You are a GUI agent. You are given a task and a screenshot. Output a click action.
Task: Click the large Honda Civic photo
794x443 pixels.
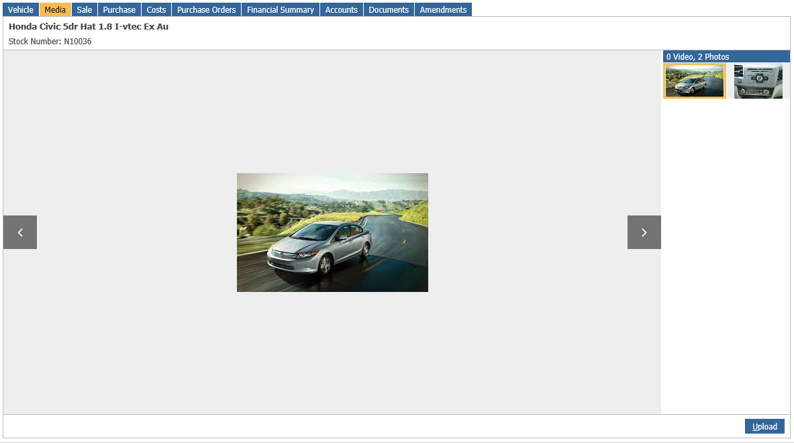pos(333,232)
